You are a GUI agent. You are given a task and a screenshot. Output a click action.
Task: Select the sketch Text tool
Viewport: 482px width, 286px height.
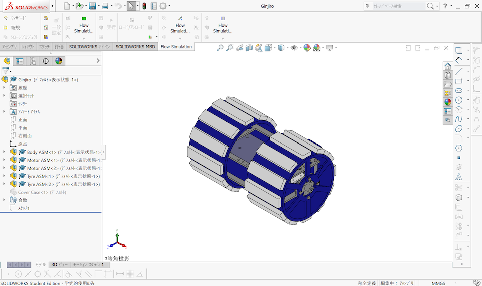pos(459,177)
